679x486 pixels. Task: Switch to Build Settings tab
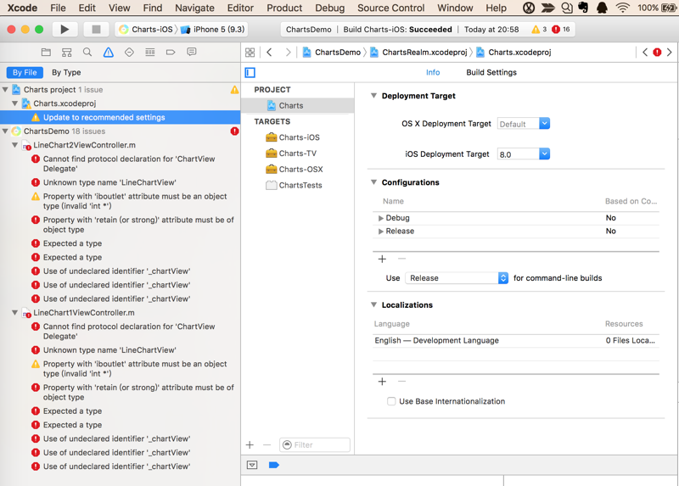[x=491, y=72]
